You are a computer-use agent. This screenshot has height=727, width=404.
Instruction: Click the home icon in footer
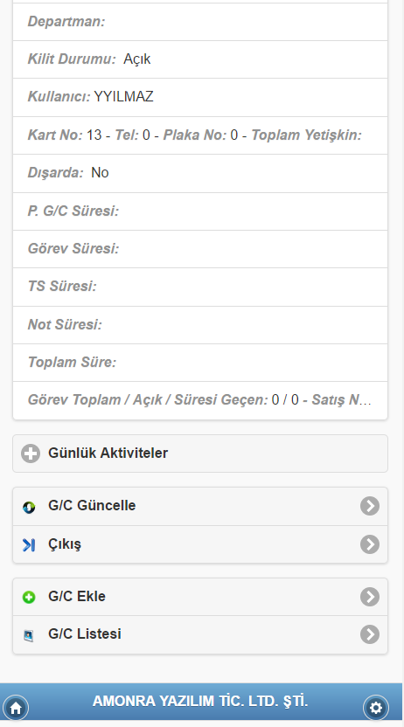16,708
